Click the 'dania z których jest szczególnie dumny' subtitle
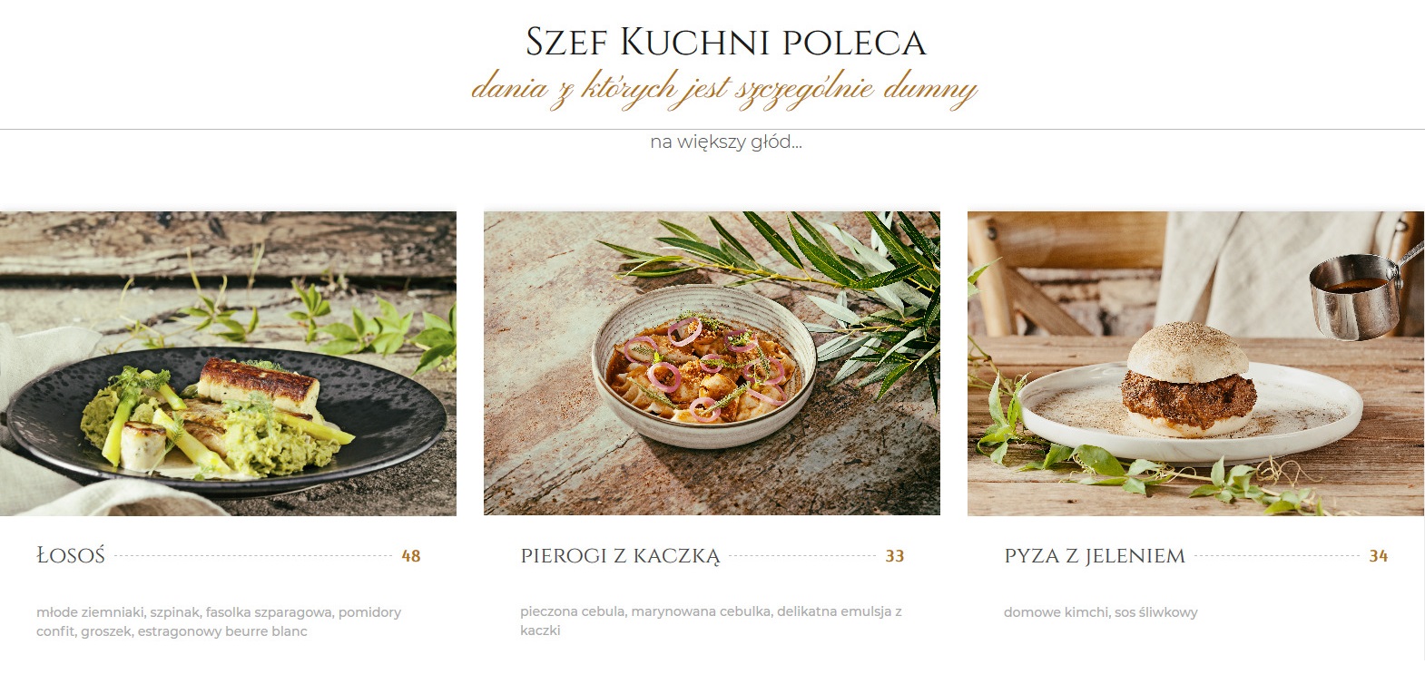1425x694 pixels. coord(724,89)
